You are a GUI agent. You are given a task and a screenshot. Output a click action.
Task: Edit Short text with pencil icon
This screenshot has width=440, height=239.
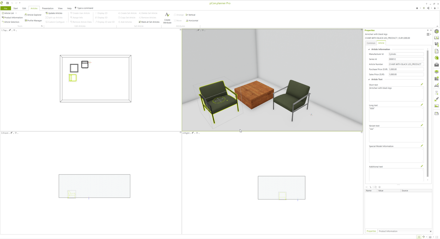click(422, 84)
